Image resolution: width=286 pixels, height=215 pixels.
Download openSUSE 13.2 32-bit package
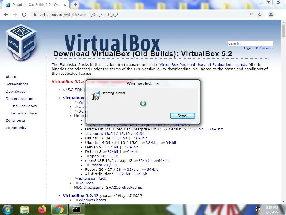[x=144, y=161]
